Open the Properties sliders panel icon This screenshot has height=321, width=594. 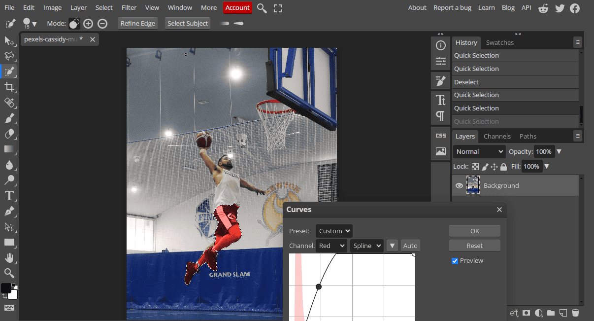point(441,62)
